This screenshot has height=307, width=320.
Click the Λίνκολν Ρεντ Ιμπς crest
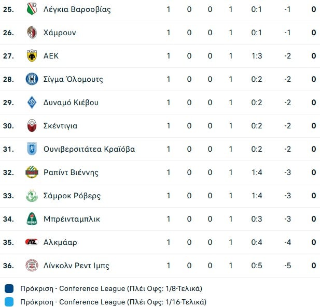tap(32, 266)
